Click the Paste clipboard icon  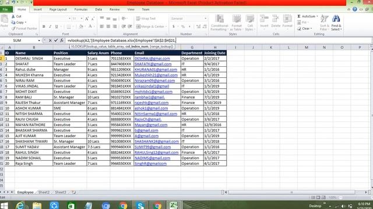pyautogui.click(x=4, y=19)
